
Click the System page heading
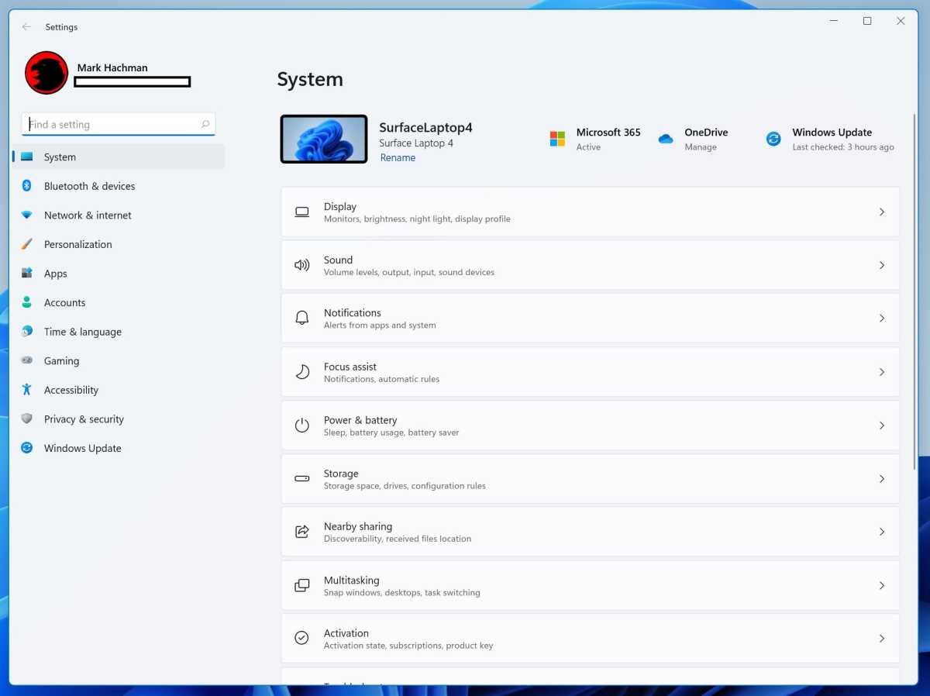pos(310,80)
